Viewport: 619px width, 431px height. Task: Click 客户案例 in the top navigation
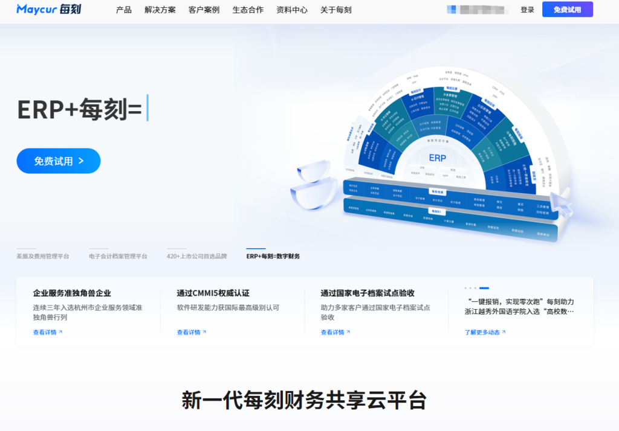point(203,10)
